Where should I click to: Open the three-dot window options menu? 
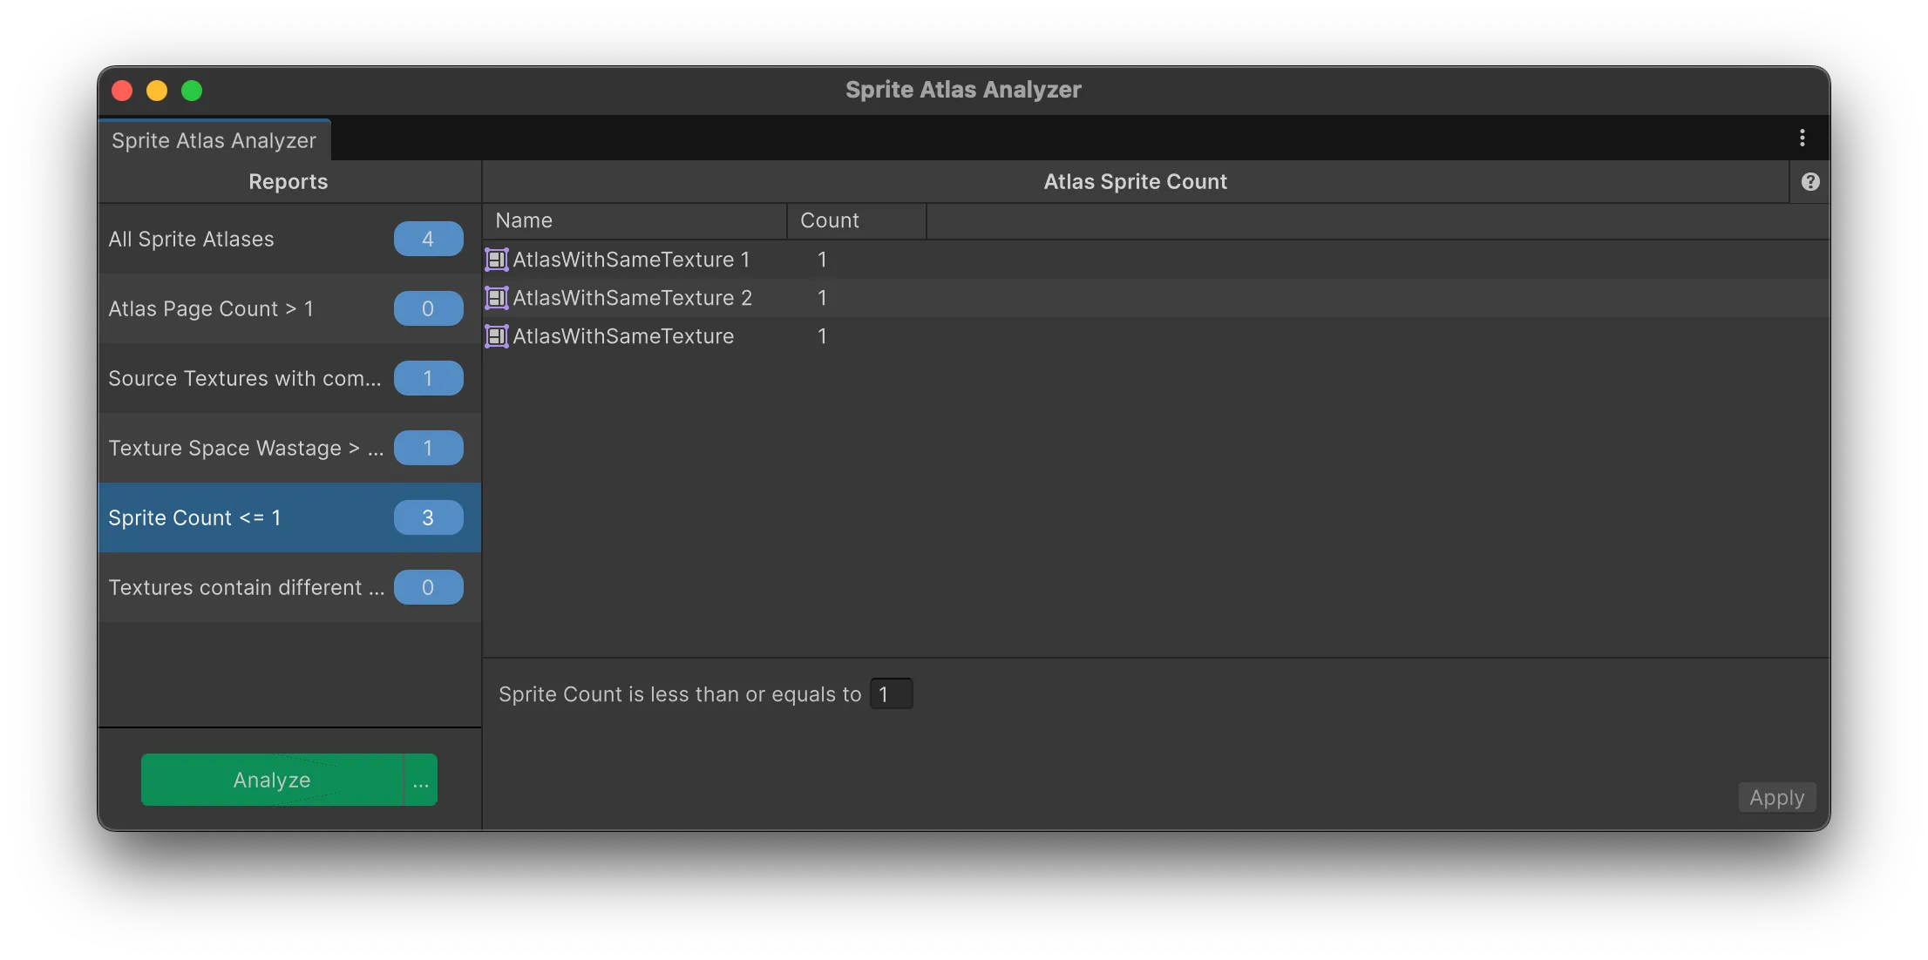pos(1802,138)
